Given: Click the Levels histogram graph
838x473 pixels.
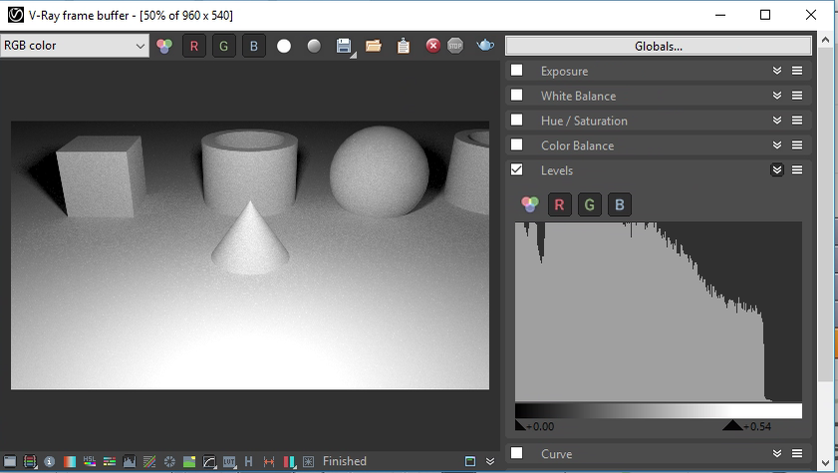Looking at the screenshot, I should click(659, 312).
